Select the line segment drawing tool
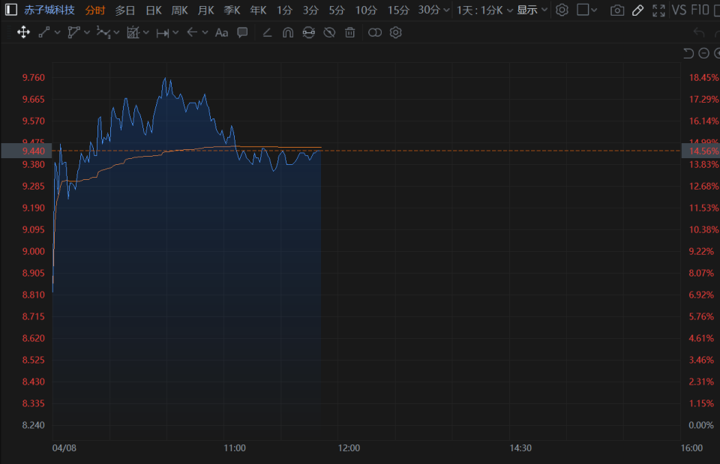Image resolution: width=720 pixels, height=464 pixels. [44, 32]
